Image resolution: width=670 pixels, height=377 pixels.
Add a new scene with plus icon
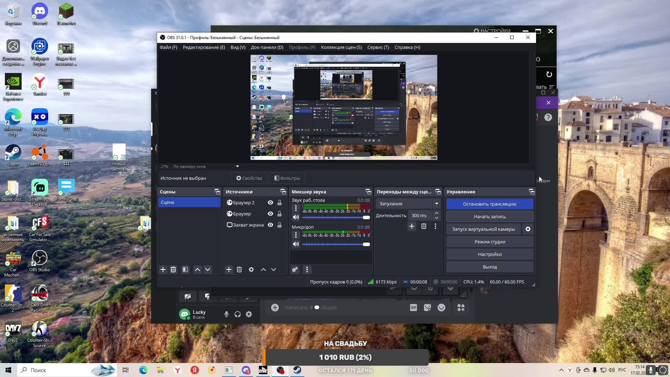[x=163, y=269]
